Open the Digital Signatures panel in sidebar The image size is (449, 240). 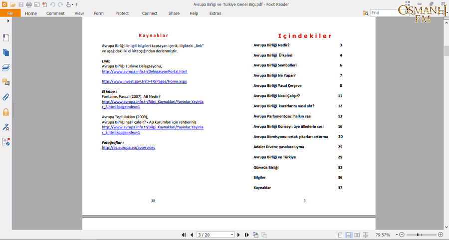point(5,127)
